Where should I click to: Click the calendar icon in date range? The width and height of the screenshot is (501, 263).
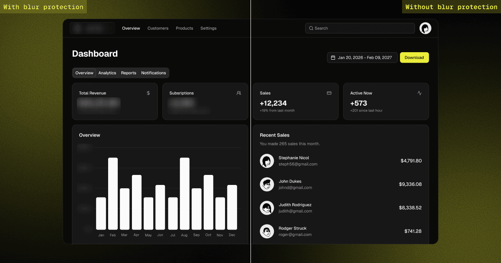[333, 58]
